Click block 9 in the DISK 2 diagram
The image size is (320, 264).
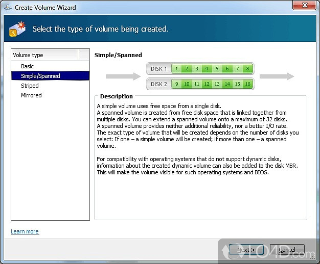coord(176,84)
